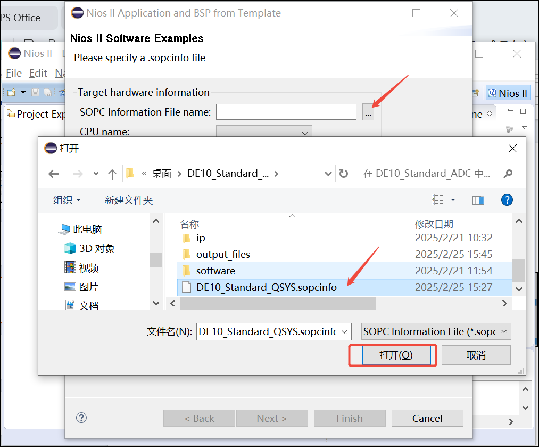
Task: Select 视频 in the navigation tree
Action: coord(82,267)
